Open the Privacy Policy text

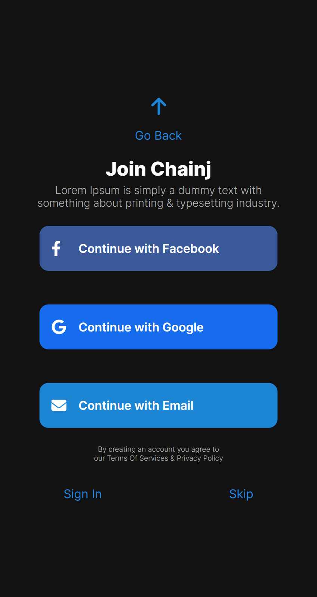200,458
